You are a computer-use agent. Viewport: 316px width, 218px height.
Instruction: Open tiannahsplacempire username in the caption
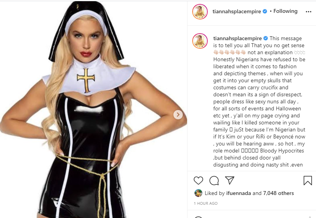pos(237,38)
